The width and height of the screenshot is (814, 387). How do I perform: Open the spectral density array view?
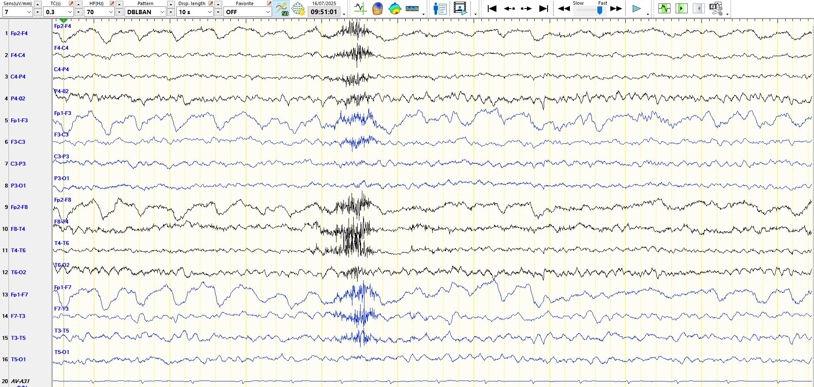tap(412, 9)
